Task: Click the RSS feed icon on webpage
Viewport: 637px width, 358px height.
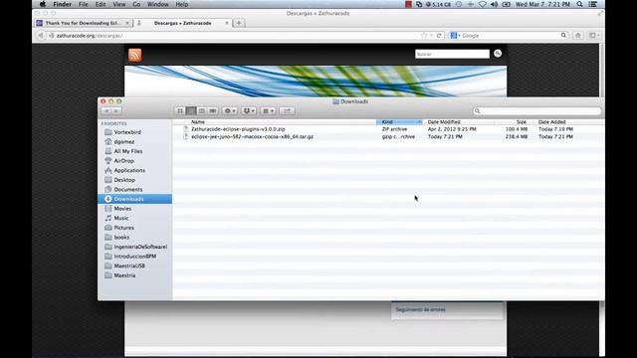Action: [135, 55]
